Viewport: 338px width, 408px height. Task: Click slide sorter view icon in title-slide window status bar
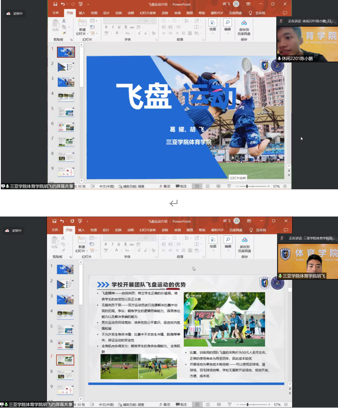[x=207, y=186]
